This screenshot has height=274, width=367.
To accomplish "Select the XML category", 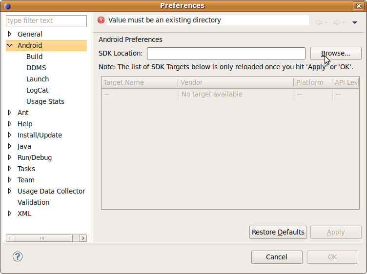I will coord(24,214).
